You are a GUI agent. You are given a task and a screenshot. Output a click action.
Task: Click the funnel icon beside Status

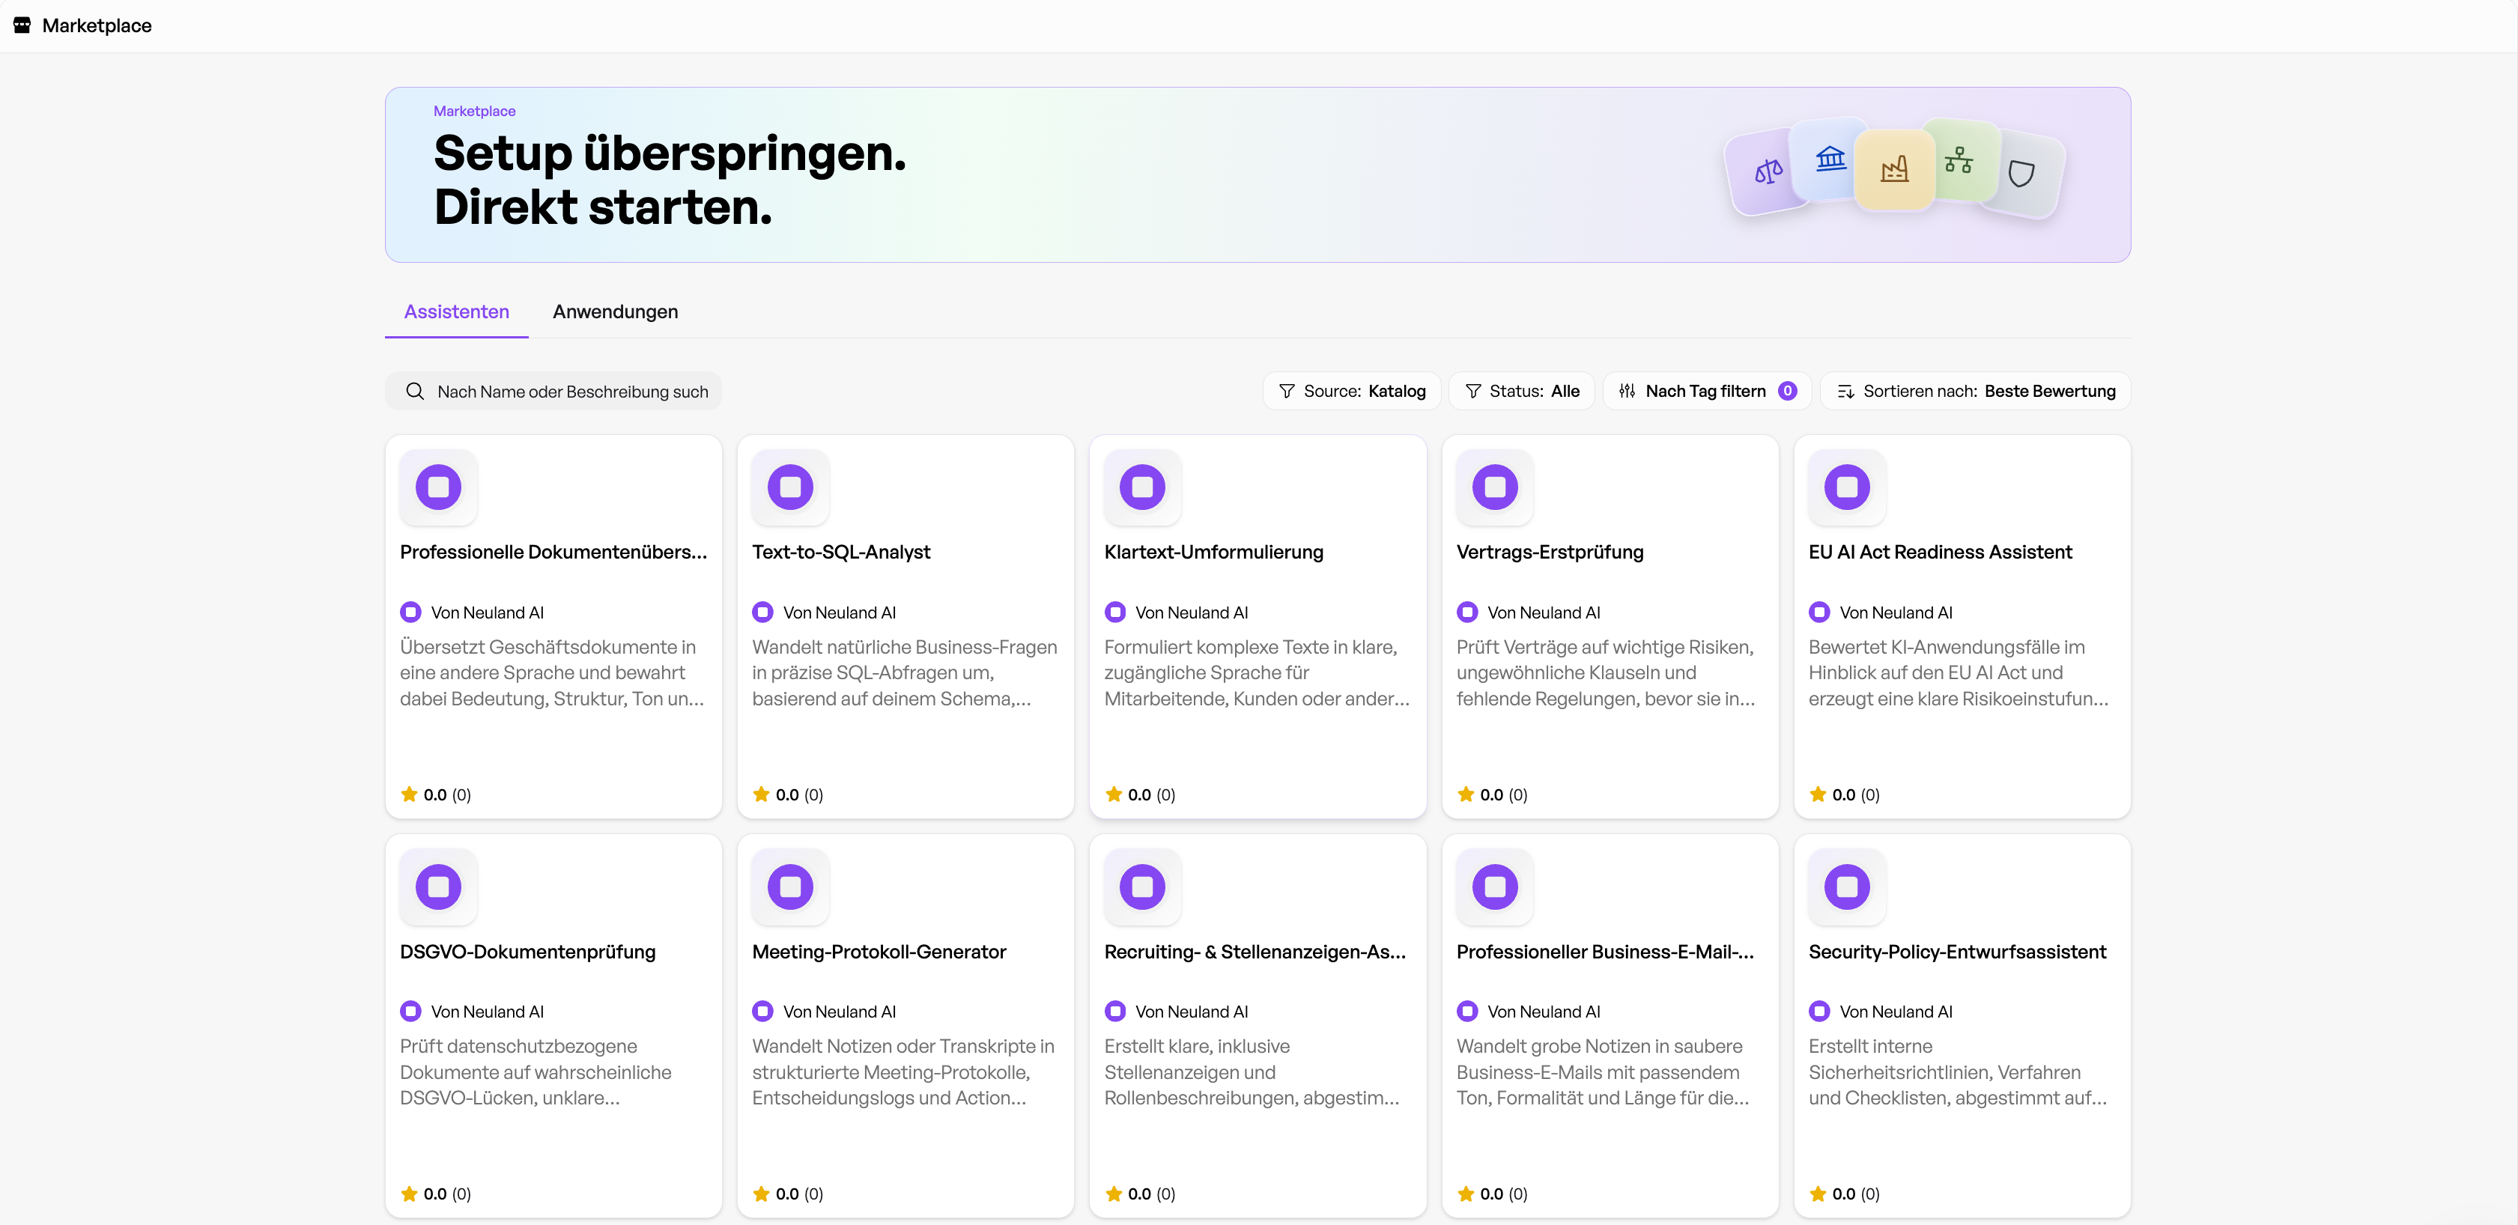tap(1472, 392)
